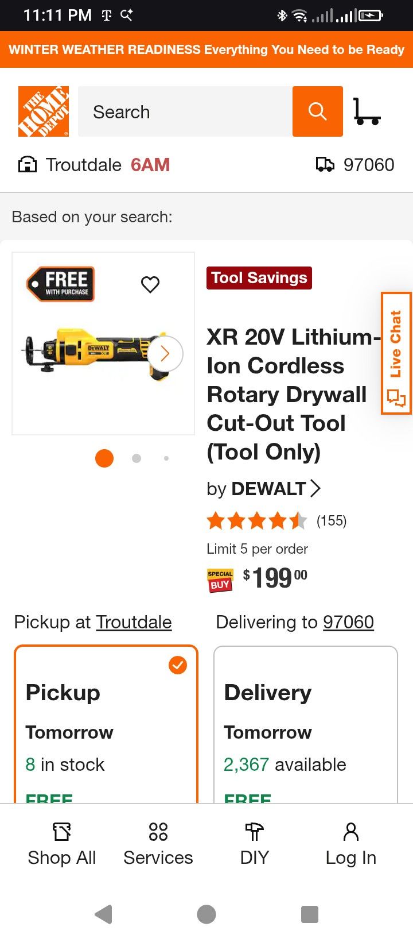View the 155 customer reviews
Image resolution: width=413 pixels, height=942 pixels.
pyautogui.click(x=332, y=520)
